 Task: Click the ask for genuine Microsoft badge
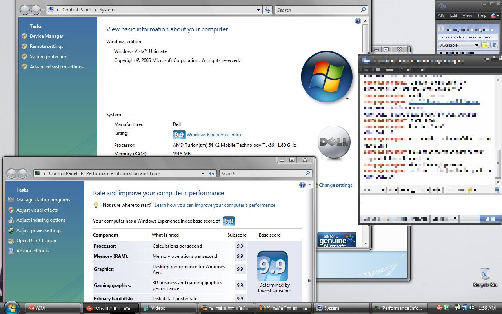[337, 240]
